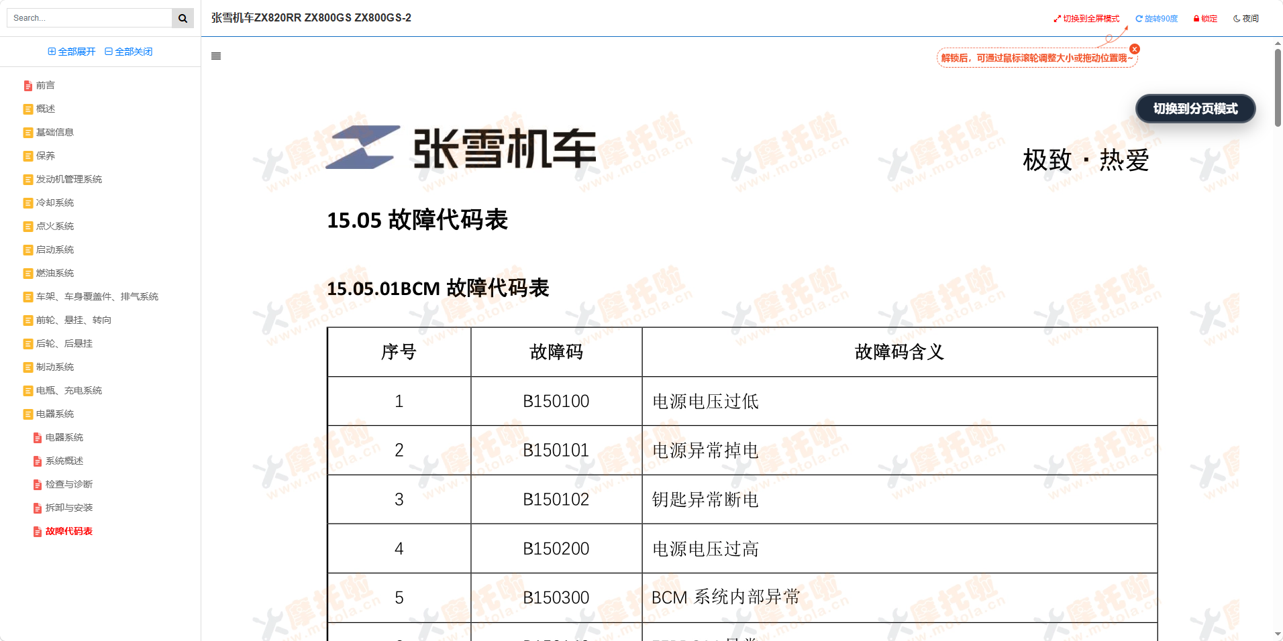
Task: Click the vertical scrollbar thumb
Action: 1278,87
